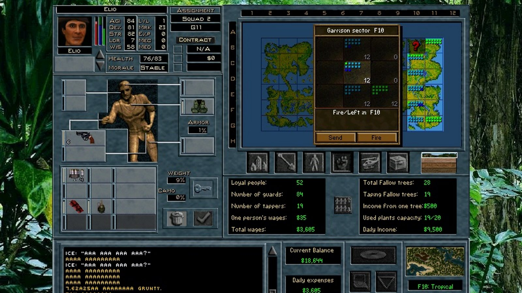Click the trash can to discard item
Screen dimensions: 522x293
point(177,218)
